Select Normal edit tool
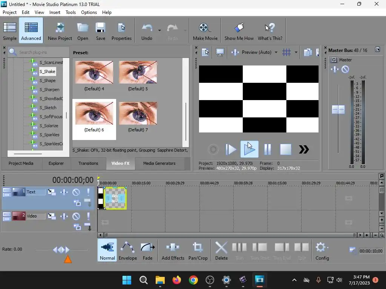 (107, 250)
